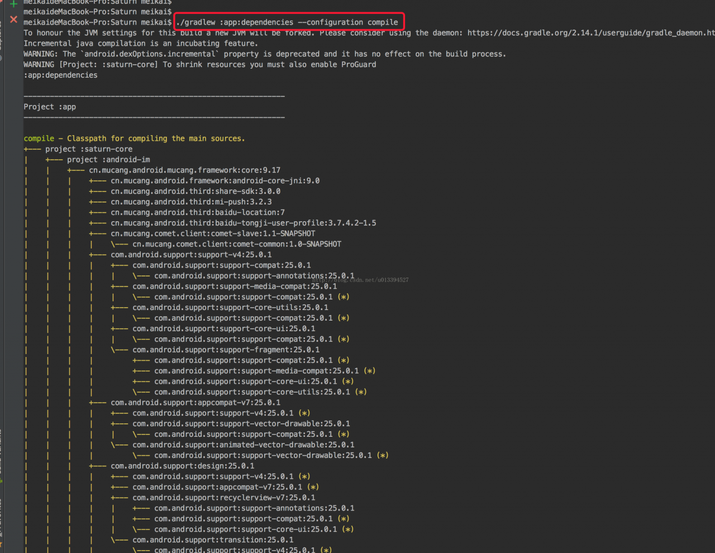715x553 pixels.
Task: Select the support-fragment:25.0.1 dependency
Action: 226,350
